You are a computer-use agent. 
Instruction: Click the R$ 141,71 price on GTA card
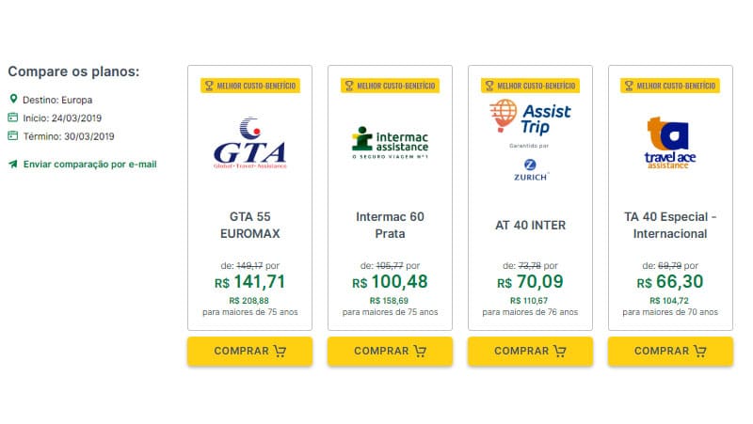coord(249,281)
